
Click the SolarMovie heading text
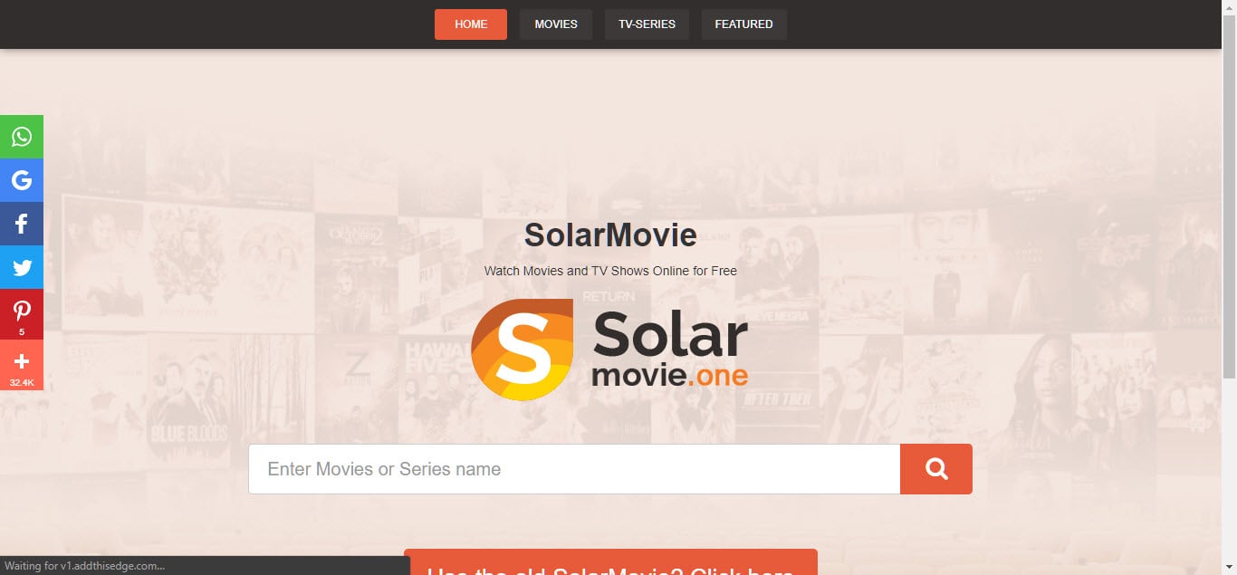pos(610,235)
